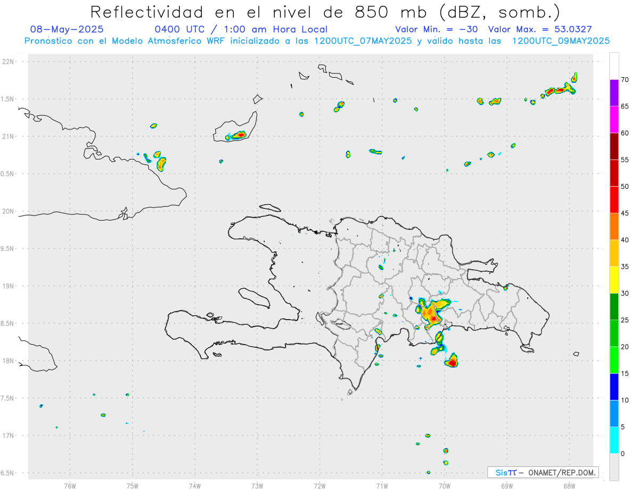Click the '73W' longitude label
Screen dimensions: 639x493
(x=257, y=485)
